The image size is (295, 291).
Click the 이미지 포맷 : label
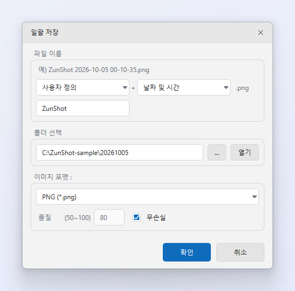[53, 177]
